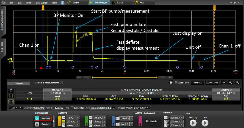
Task: Click the Connected button for instrument A
Action: coord(46,119)
